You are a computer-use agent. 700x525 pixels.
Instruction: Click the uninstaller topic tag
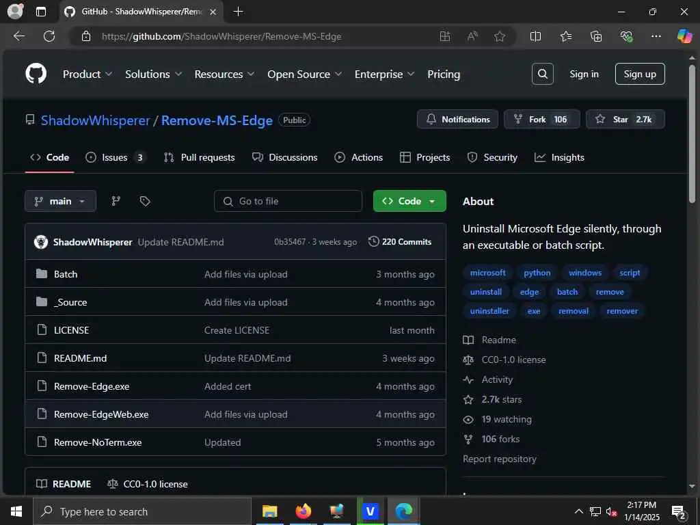point(489,311)
